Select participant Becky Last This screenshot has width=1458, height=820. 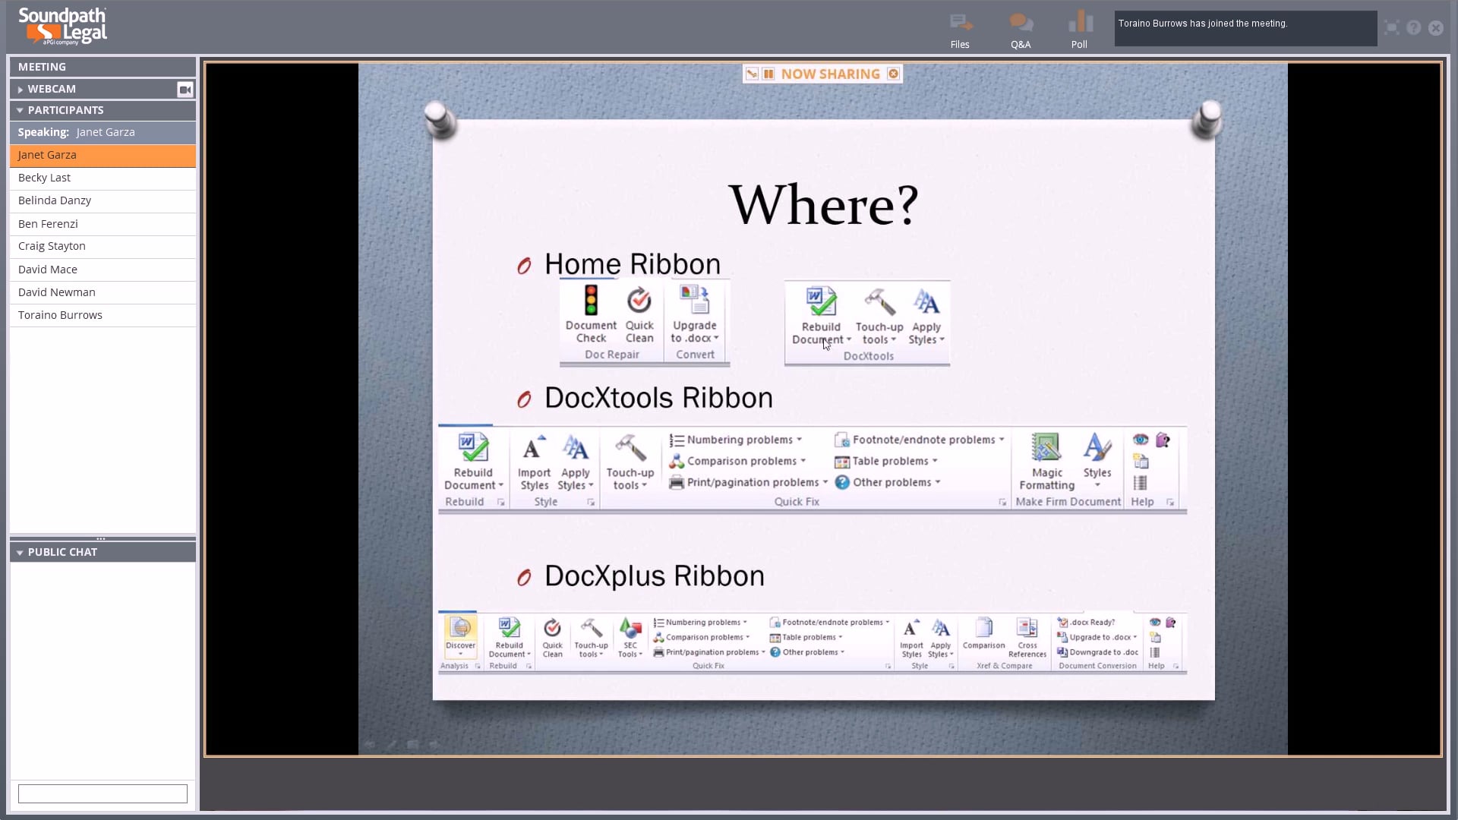[103, 178]
